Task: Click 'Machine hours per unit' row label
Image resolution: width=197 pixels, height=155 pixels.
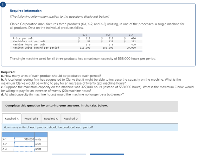Action: [x=29, y=44]
